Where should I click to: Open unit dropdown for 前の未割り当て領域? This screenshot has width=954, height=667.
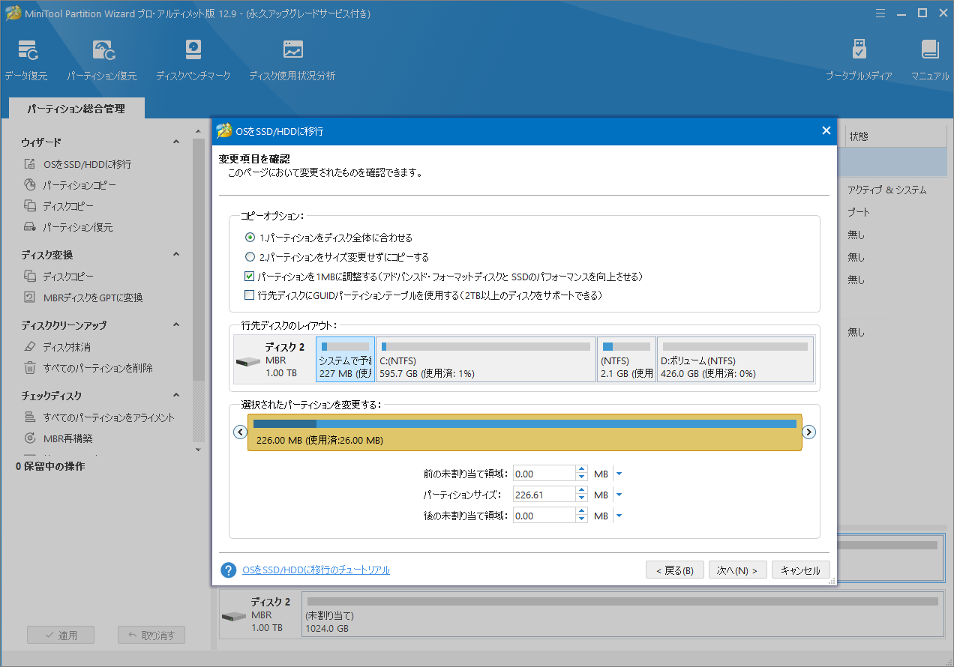click(619, 474)
